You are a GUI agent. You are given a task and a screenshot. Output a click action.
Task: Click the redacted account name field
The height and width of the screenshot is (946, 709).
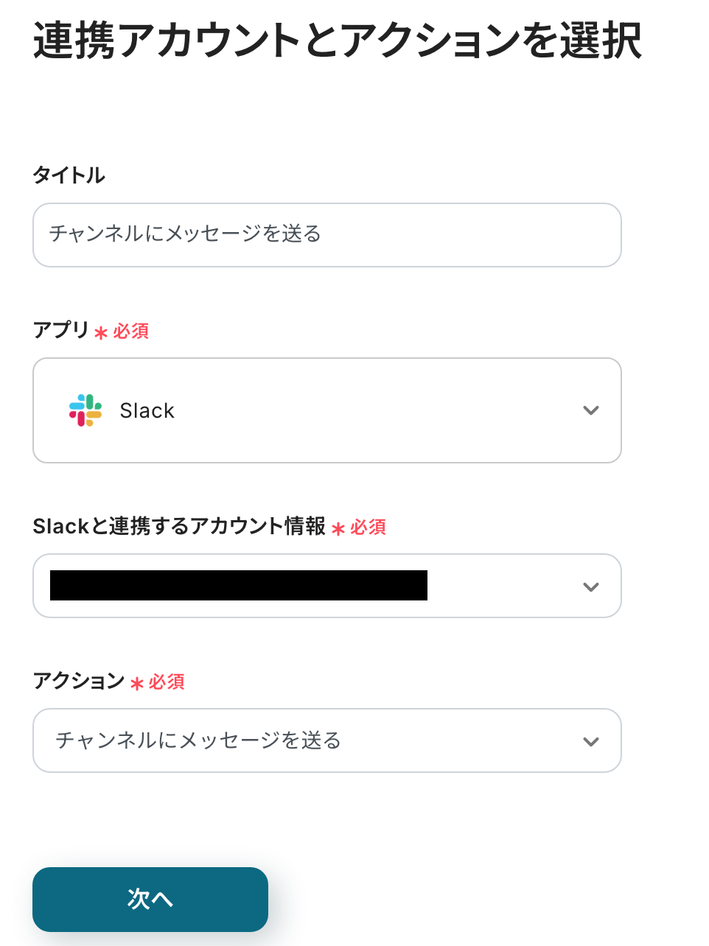[x=239, y=586]
